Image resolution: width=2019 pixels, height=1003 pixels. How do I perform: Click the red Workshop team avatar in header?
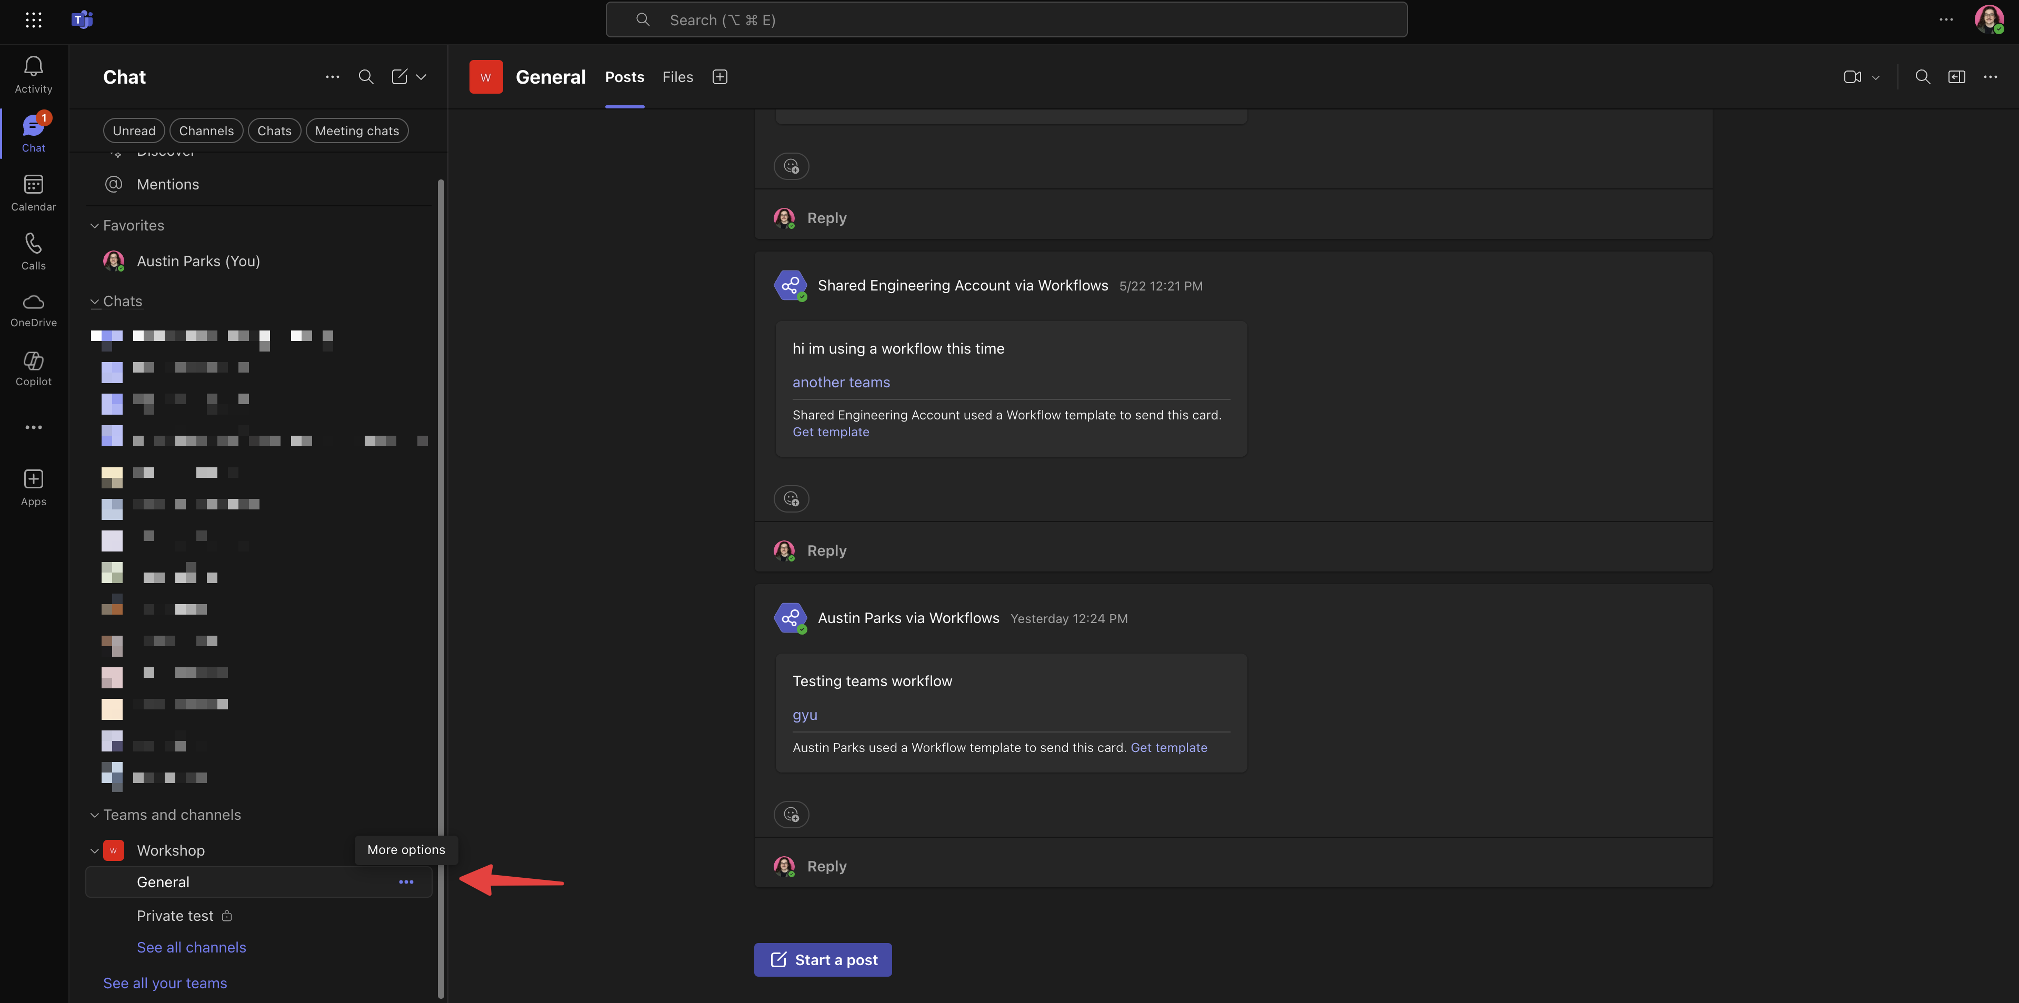[x=486, y=77]
